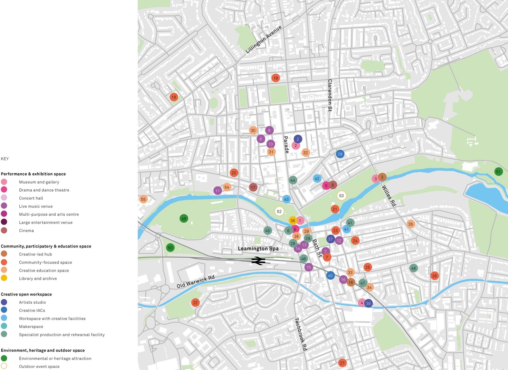Select the Makerspace legend swatch
The image size is (508, 370).
pyautogui.click(x=4, y=326)
